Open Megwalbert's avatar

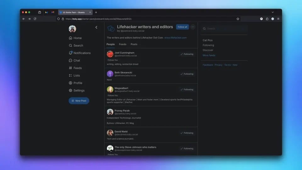click(110, 89)
